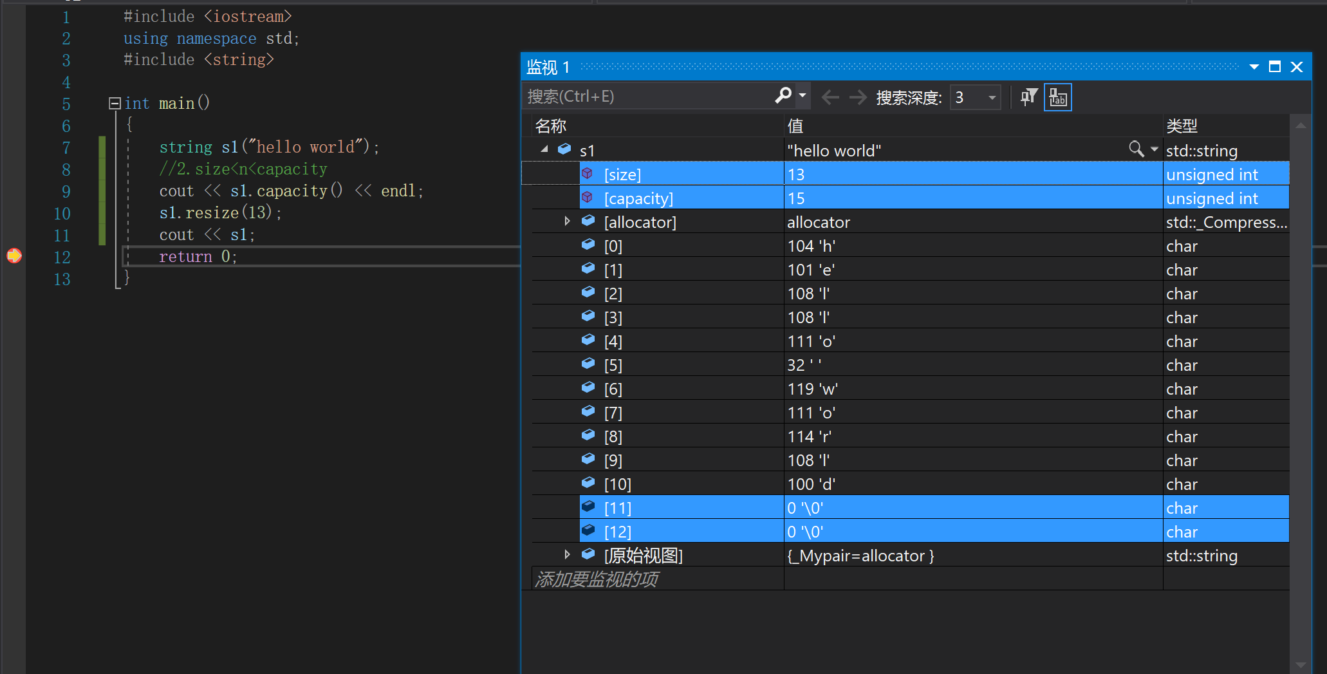Close the 监视 1 watch panel
1327x674 pixels.
(x=1297, y=67)
